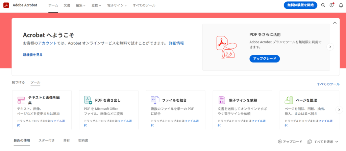Switch to the 契約書 tab
The width and height of the screenshot is (346, 151).
83,141
